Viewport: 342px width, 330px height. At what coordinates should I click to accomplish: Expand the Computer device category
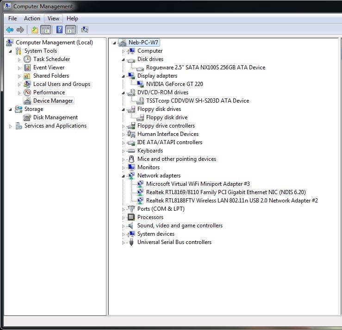pos(123,51)
